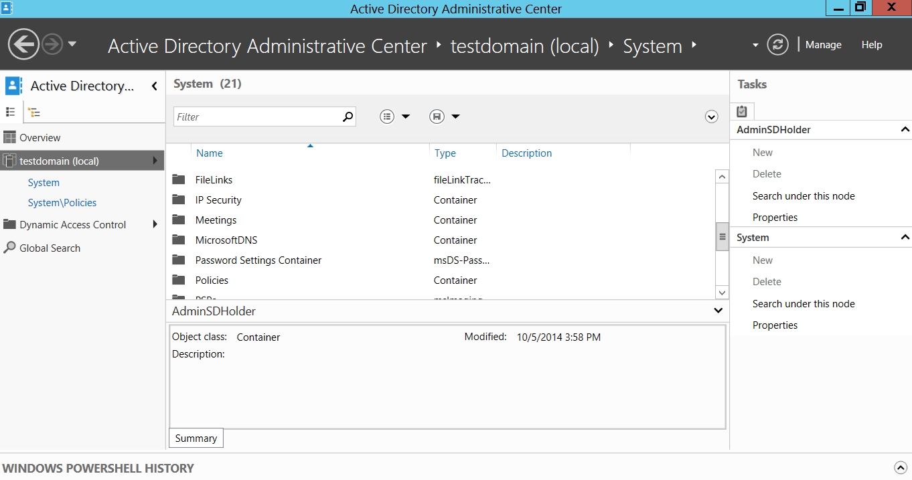Screen dimensions: 912x480
Task: Switch to list view in navigation pane
Action: point(11,112)
